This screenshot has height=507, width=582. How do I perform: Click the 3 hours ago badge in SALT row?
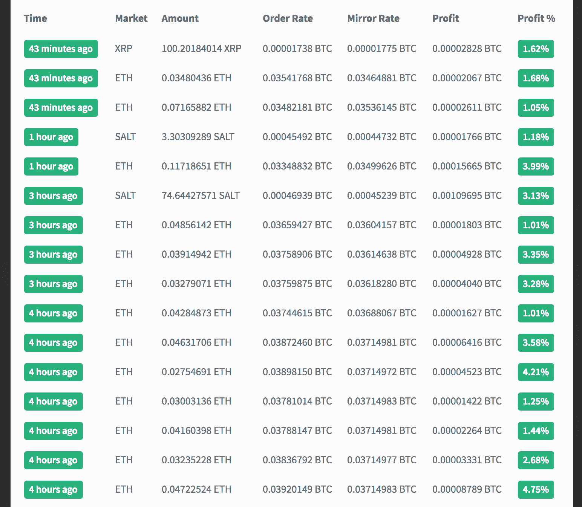click(x=53, y=196)
